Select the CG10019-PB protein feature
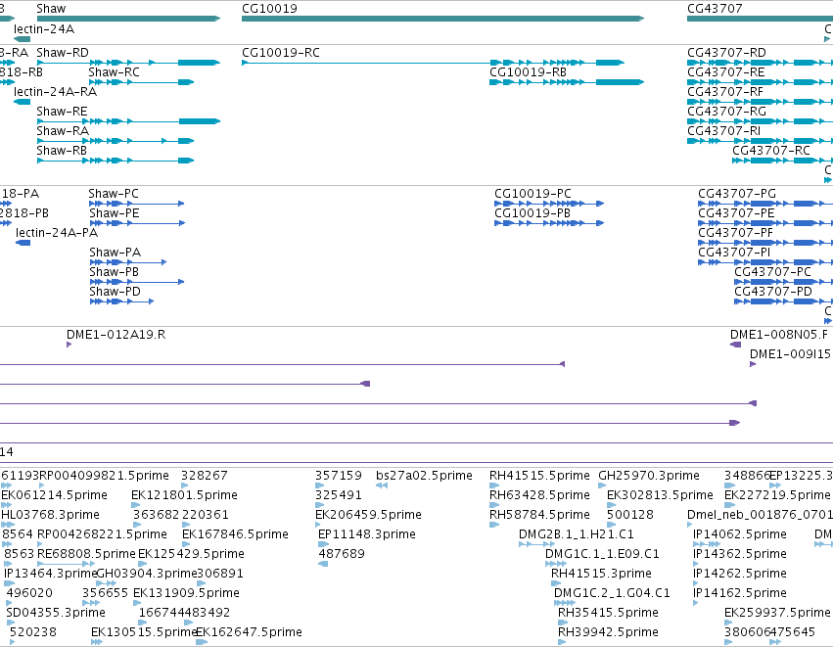The height and width of the screenshot is (647, 833). [x=549, y=223]
